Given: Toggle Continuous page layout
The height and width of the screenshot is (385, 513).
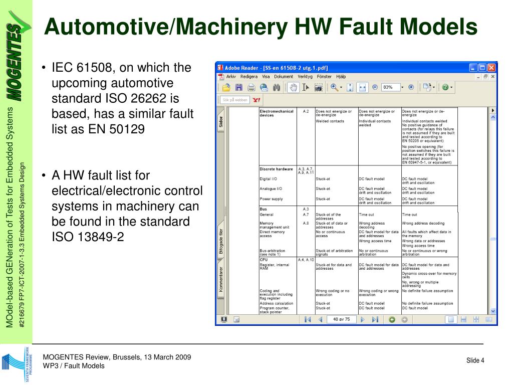Looking at the screenshot, I should coord(463,319).
